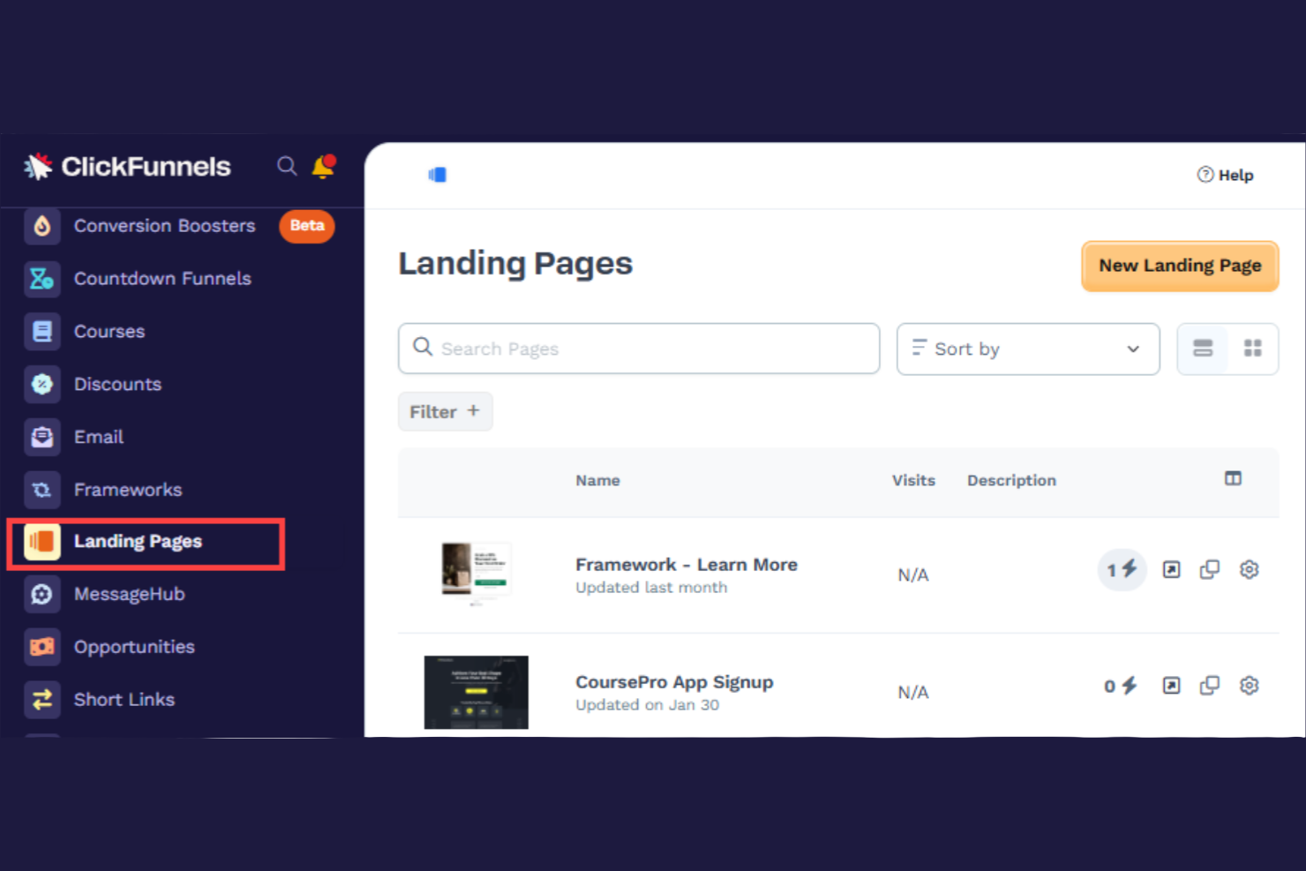Open settings gear for Framework - Learn More
The height and width of the screenshot is (871, 1306).
pyautogui.click(x=1250, y=569)
